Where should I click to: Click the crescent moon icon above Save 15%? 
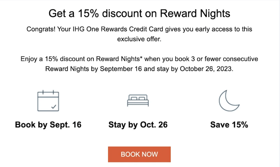pyautogui.click(x=229, y=101)
